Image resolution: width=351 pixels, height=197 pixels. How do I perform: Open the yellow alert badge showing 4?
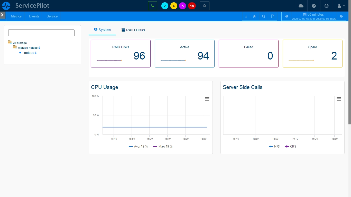pos(174,6)
